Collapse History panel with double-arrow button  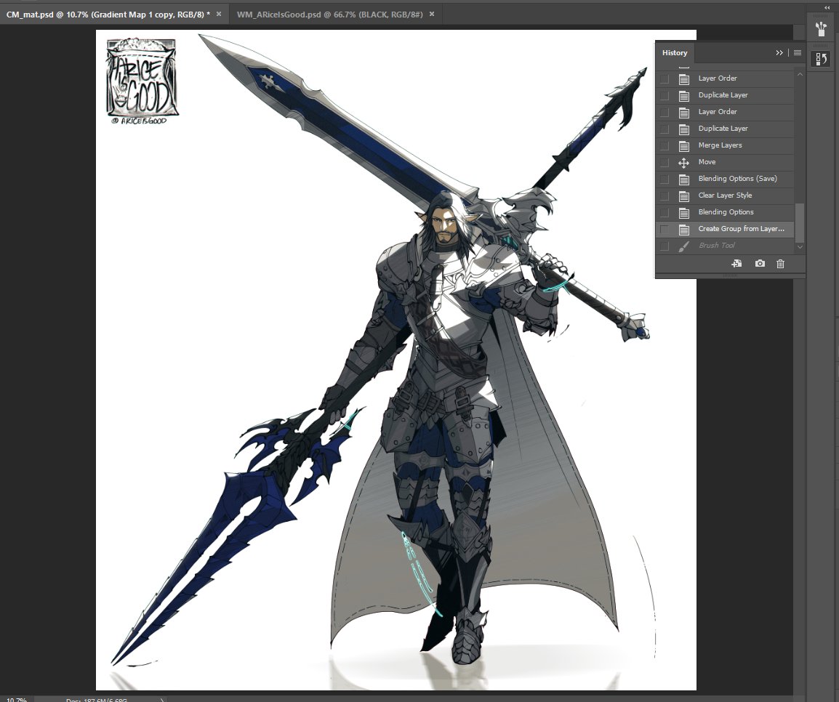[x=779, y=52]
